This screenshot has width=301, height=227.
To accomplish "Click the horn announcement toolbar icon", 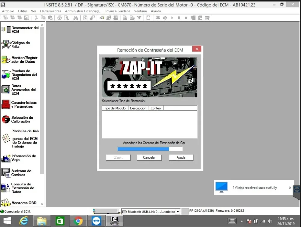I will 102,18.
